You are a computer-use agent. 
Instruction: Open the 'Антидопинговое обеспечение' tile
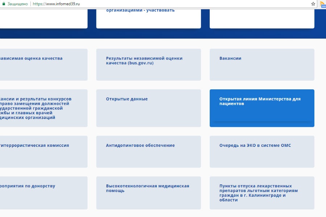pos(148,151)
